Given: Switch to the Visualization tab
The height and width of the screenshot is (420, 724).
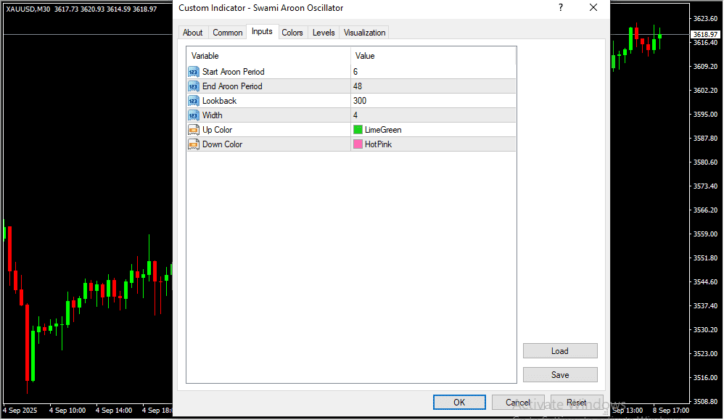Looking at the screenshot, I should click(365, 33).
